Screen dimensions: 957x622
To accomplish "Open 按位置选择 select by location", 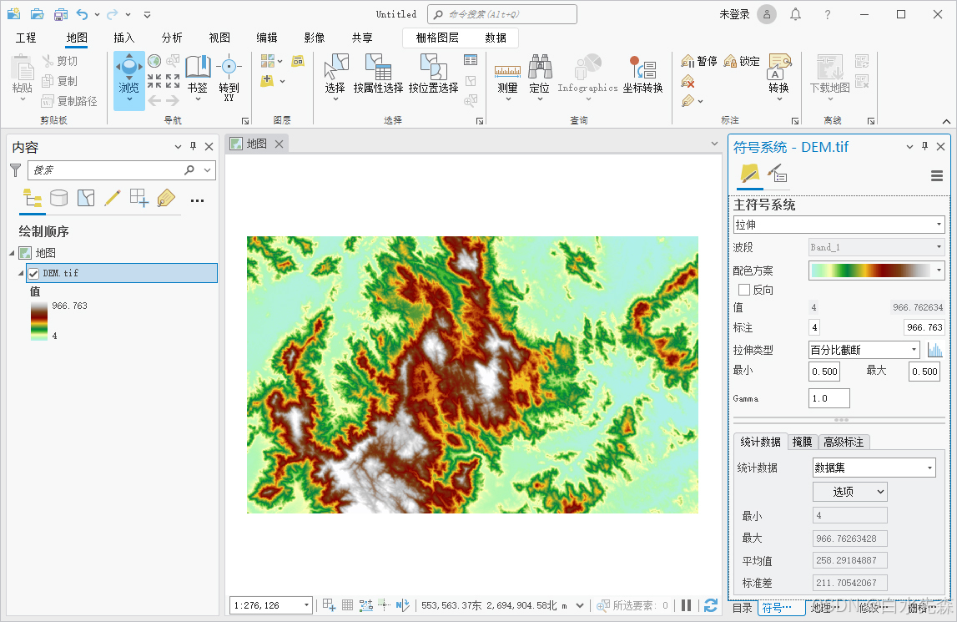I will tap(433, 74).
